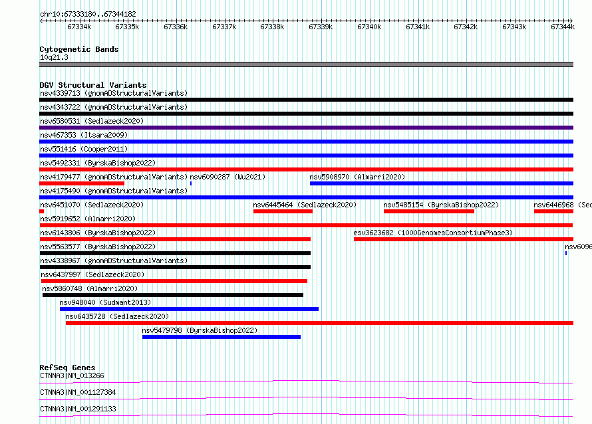The height and width of the screenshot is (424, 592).
Task: Open CTNNA3|NM_001291133 transcript label
Action: (78, 409)
